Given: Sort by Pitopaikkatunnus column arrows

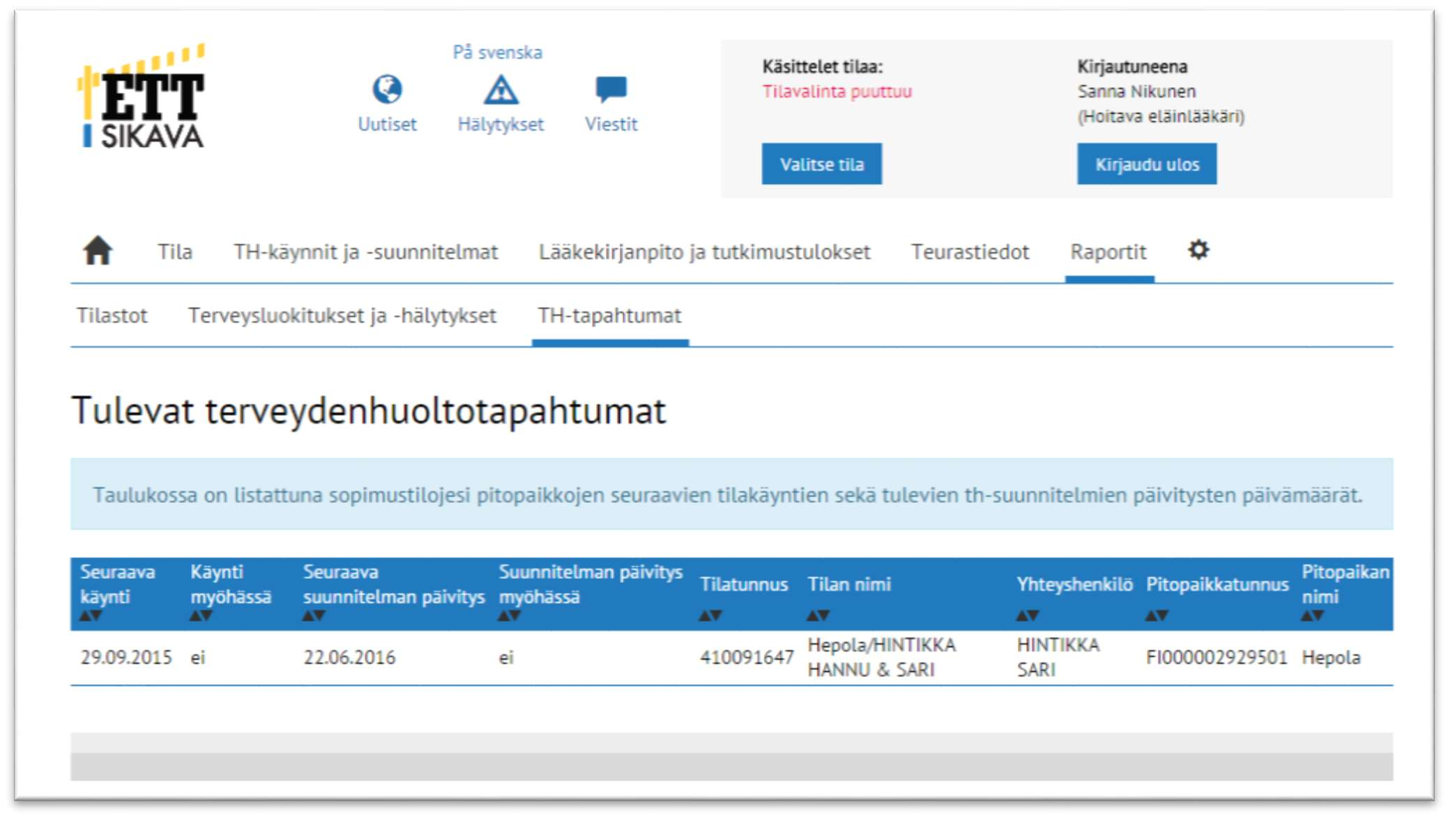Looking at the screenshot, I should [x=1157, y=616].
